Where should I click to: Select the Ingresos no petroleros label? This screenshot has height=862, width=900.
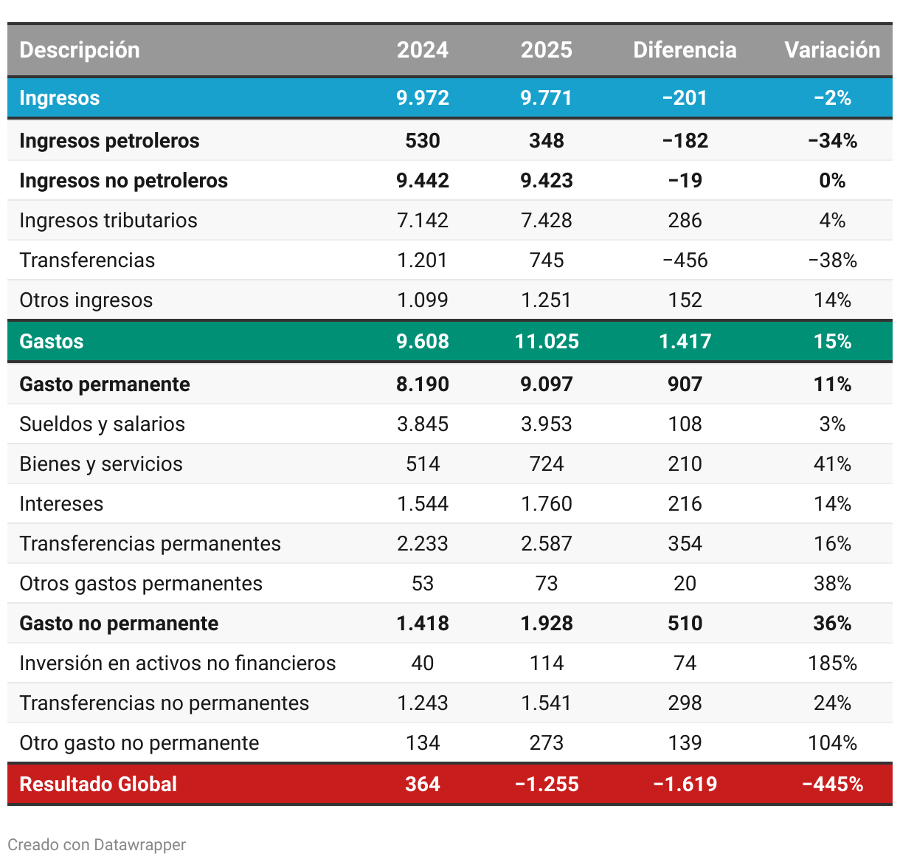[123, 181]
